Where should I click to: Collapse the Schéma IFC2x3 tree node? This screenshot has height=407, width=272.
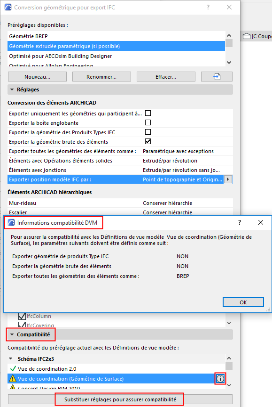tap(11, 359)
